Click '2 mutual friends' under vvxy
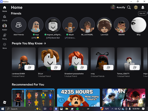Screen dimensions: 148x111 (97, 76)
